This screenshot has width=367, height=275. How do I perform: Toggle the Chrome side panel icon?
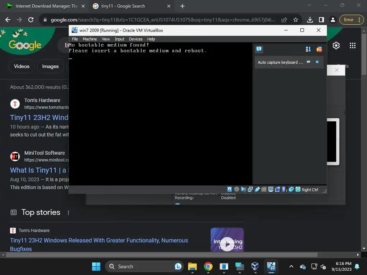pos(321,20)
